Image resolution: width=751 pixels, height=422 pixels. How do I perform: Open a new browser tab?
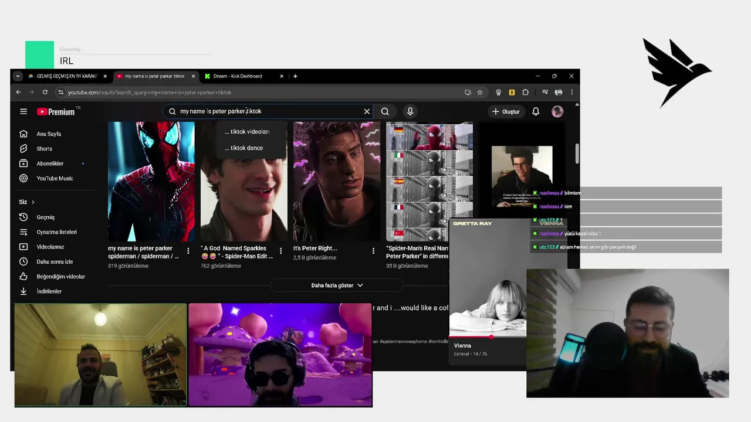coord(295,76)
